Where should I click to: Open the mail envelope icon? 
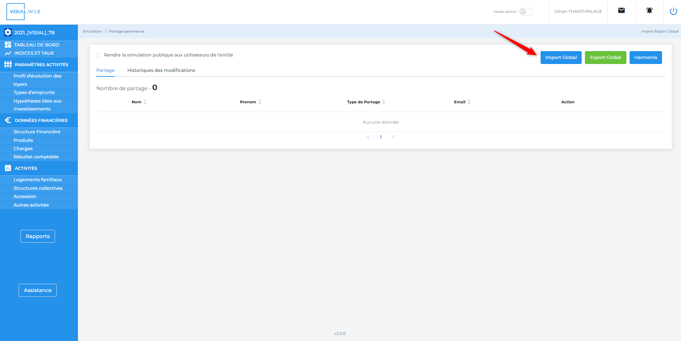pos(621,11)
